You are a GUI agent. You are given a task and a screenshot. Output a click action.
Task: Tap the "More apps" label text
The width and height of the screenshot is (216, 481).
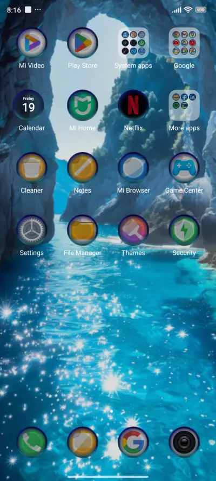184,128
